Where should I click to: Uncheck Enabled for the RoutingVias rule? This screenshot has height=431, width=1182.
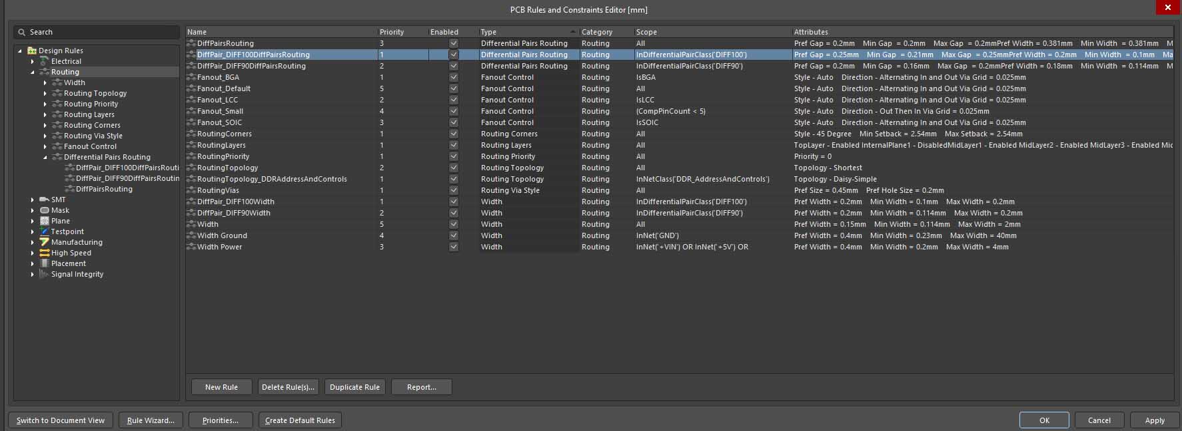(454, 190)
